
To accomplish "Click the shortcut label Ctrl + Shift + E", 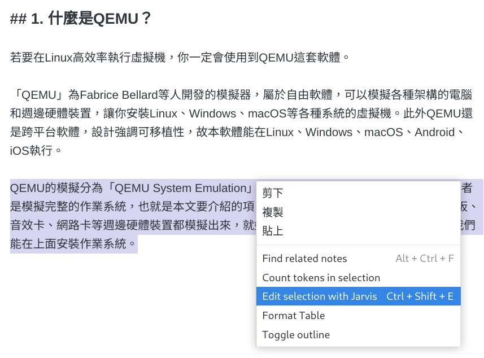I will (x=420, y=296).
